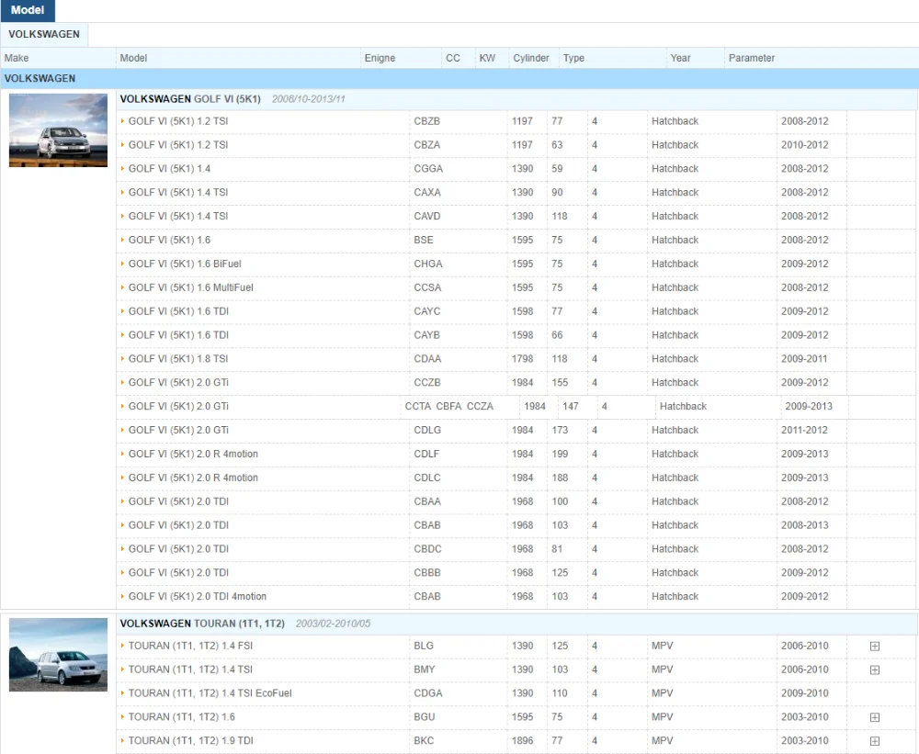Open the GOLF VI (5K1) 1.6 BiFuel row

coord(516,264)
